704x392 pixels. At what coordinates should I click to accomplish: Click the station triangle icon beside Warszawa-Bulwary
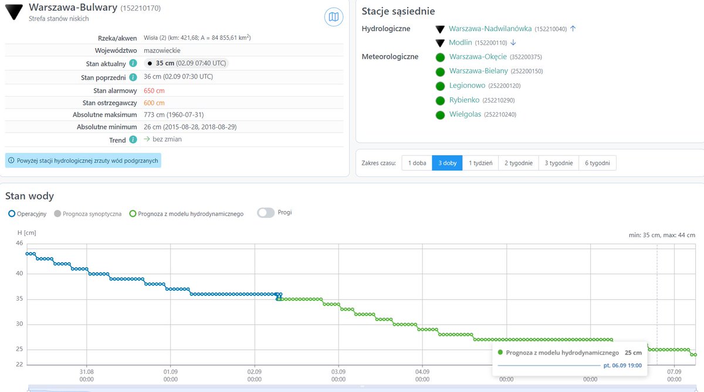(x=14, y=12)
